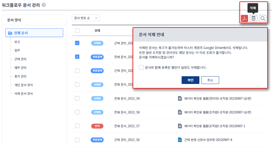This screenshot has width=275, height=147.
Task: Click 진행중 badge of 전체 문서_2022_58
Action: coord(97,112)
